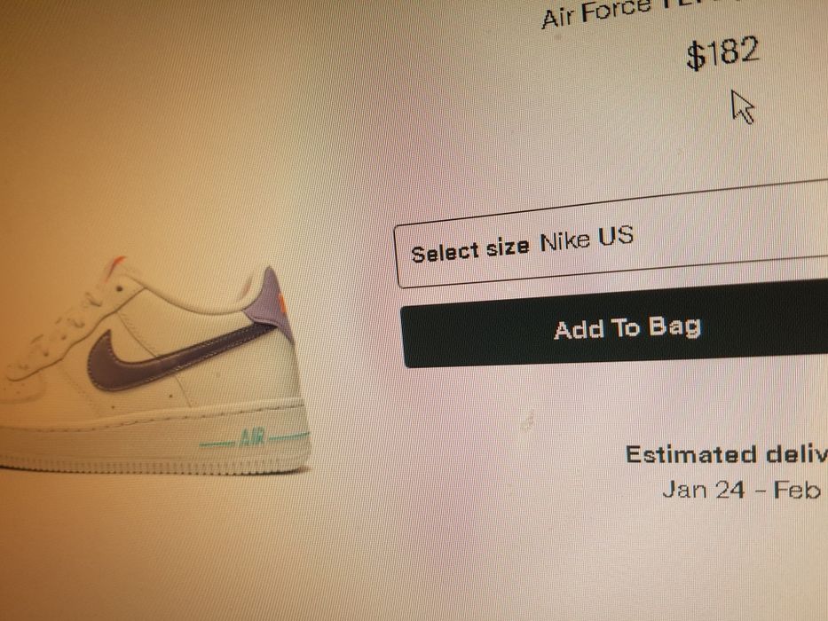Open the Select size Nike US dropdown
Viewport: 828px width, 621px height.
tap(611, 235)
